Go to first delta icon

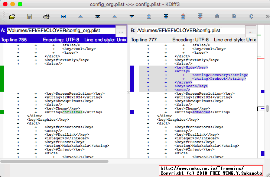point(81,16)
